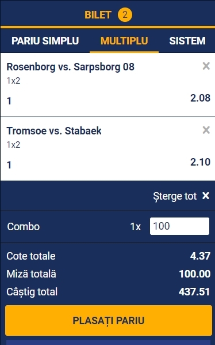The width and height of the screenshot is (215, 345).
Task: Click the Șterge tot X icon
Action: [x=206, y=196]
